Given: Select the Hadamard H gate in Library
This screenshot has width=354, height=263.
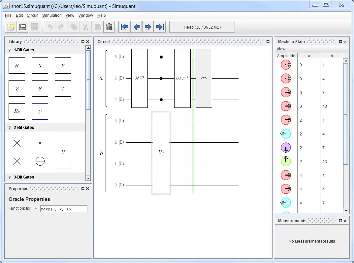Looking at the screenshot, I should 17,65.
